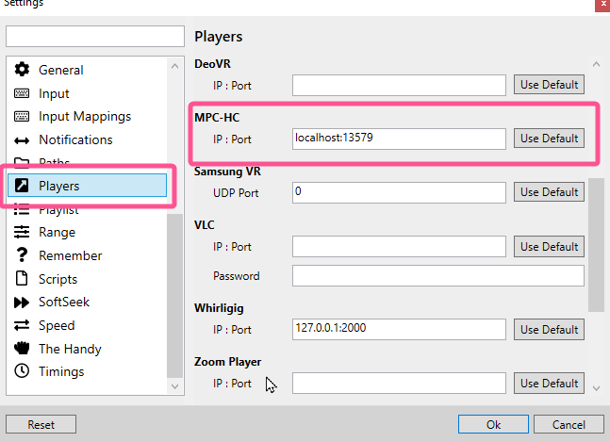Image resolution: width=610 pixels, height=442 pixels.
Task: Select the General gear icon
Action: coord(22,70)
